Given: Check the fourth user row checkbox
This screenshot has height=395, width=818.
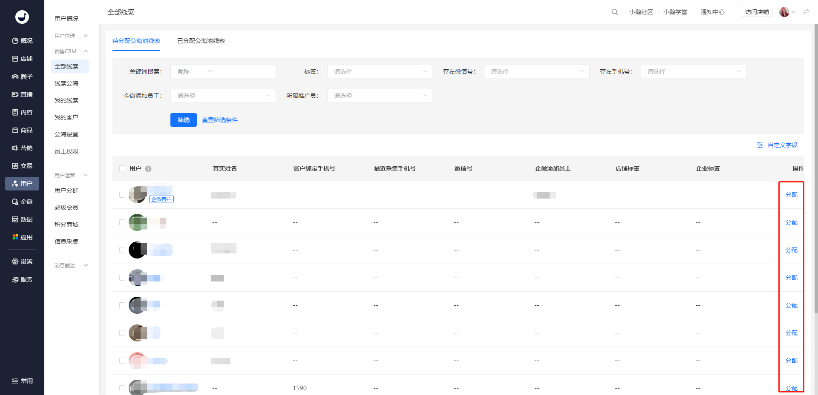Looking at the screenshot, I should [x=122, y=278].
